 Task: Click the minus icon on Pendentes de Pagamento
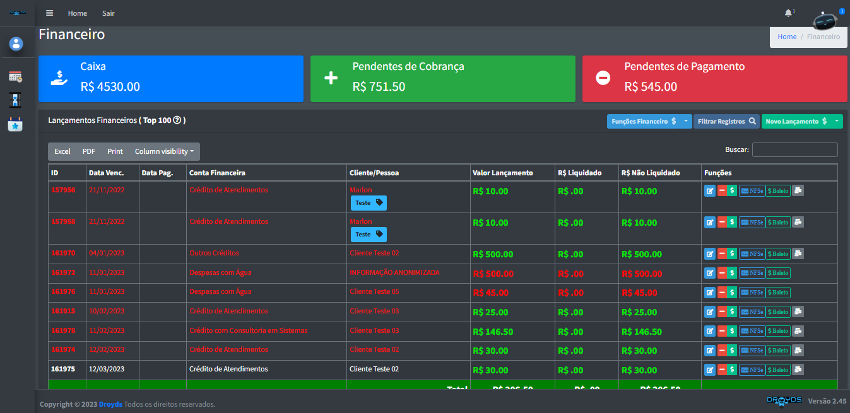603,78
